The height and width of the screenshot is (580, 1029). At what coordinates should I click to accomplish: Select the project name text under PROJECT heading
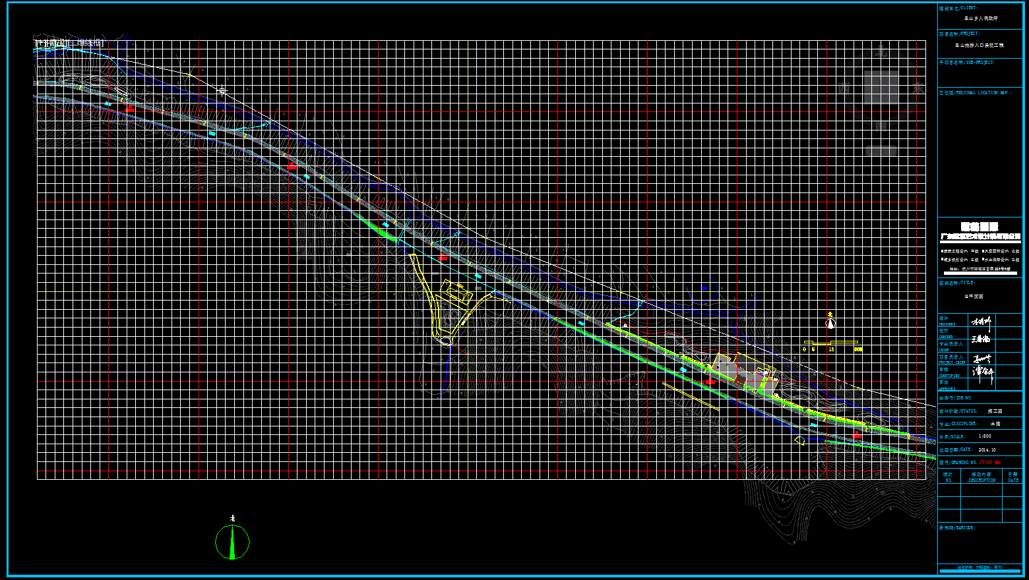point(979,45)
